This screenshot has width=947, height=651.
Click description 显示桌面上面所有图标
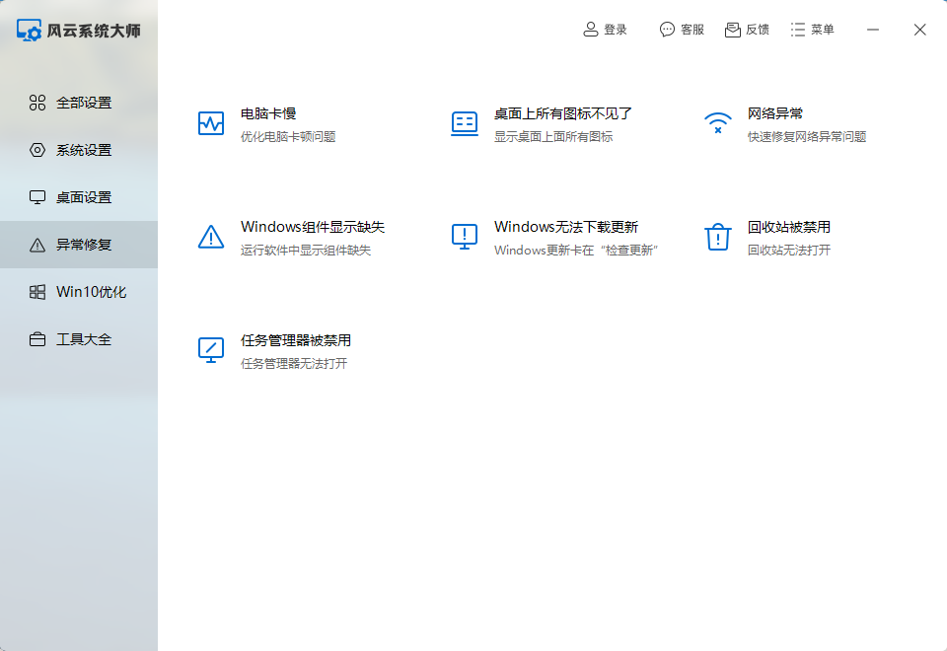tap(553, 137)
